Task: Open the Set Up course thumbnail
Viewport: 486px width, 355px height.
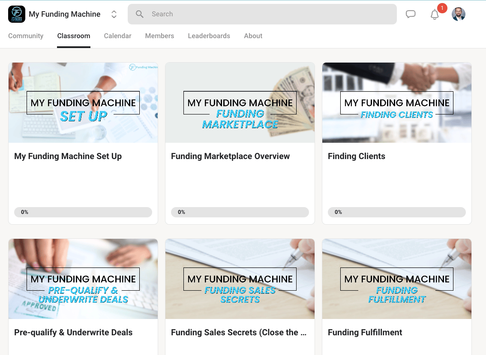Action: tap(83, 102)
